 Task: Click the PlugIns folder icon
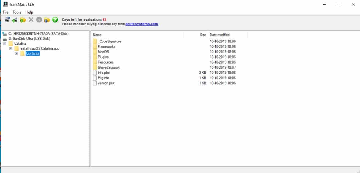click(x=95, y=57)
